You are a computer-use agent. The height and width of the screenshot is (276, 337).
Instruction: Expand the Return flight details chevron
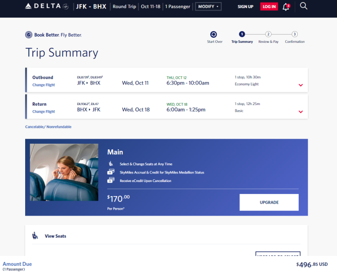[301, 112]
